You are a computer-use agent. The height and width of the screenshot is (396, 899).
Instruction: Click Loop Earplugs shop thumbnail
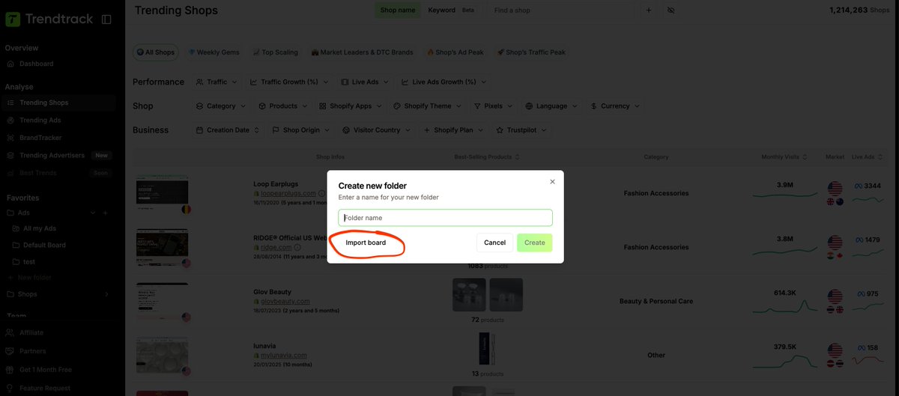point(162,193)
